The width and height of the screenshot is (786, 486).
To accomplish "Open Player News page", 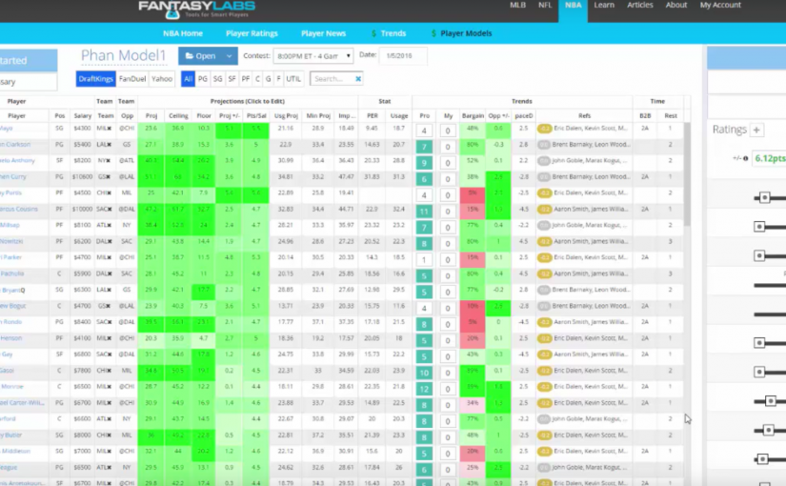I will [x=323, y=33].
